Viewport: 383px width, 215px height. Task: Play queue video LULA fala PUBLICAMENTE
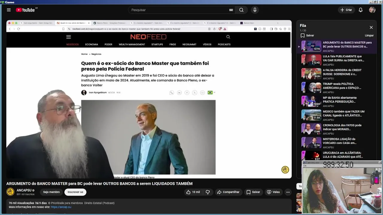coord(337,60)
